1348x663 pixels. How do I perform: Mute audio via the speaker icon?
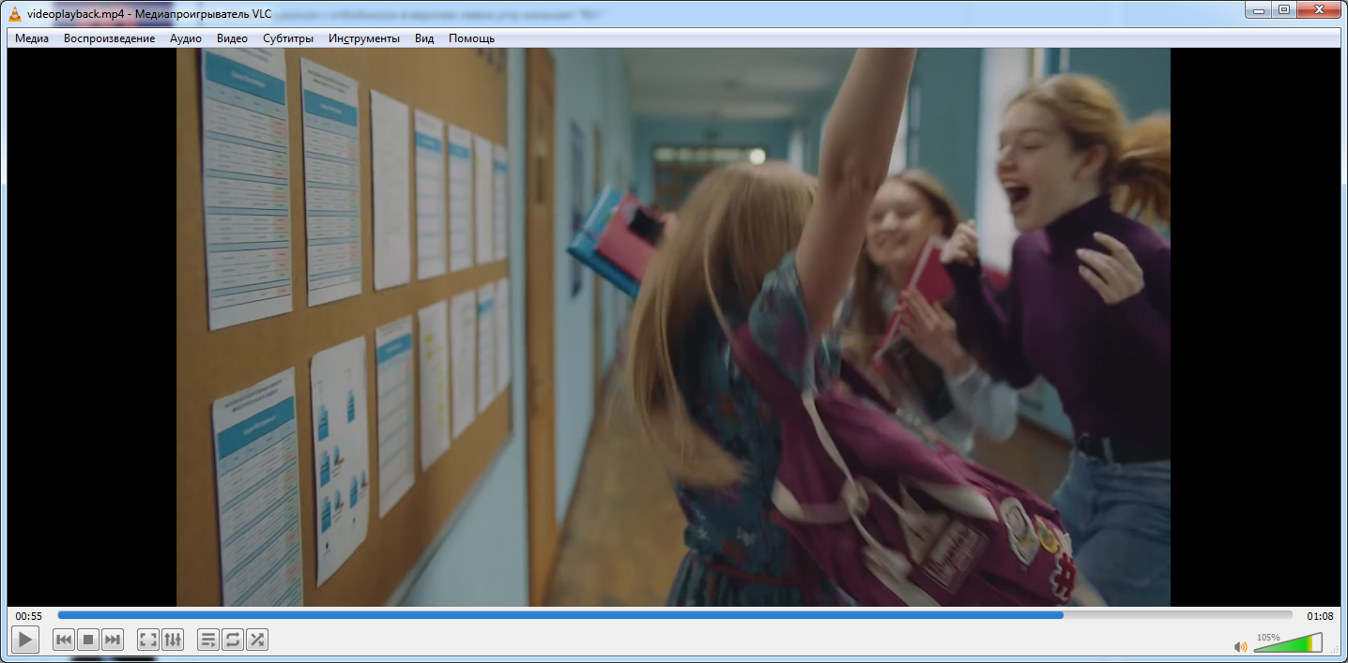coord(1240,646)
